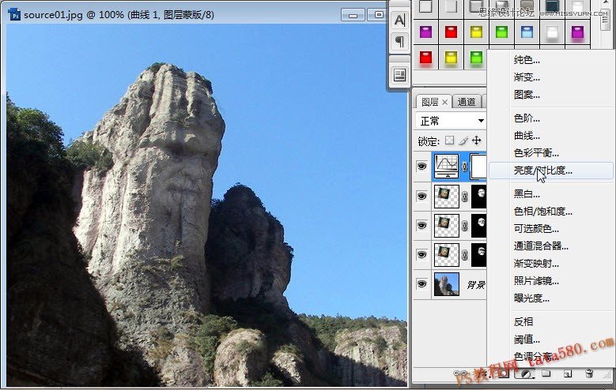The image size is (616, 390).
Task: Click the styles panel scrollbar thumb
Action: 606,19
